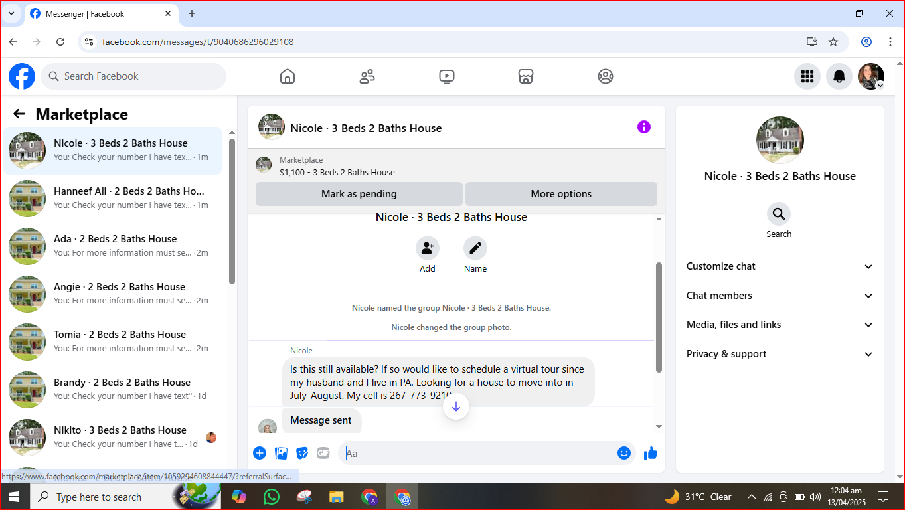Attach a file with photo icon
Image resolution: width=905 pixels, height=510 pixels.
[x=282, y=453]
